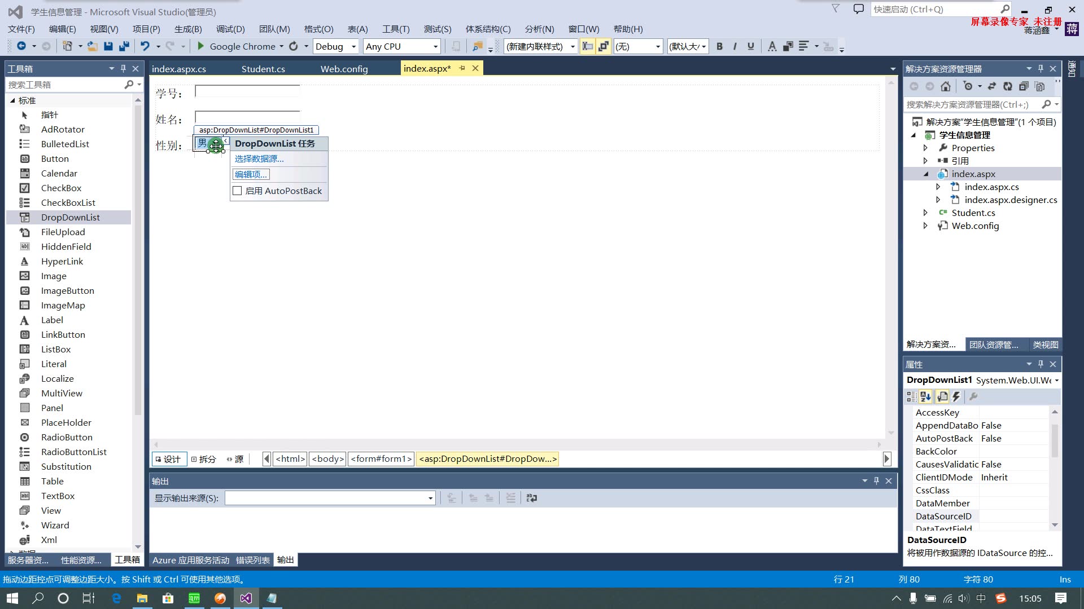Expand the Student.cs tree node
Viewport: 1084px width, 609px height.
(925, 213)
